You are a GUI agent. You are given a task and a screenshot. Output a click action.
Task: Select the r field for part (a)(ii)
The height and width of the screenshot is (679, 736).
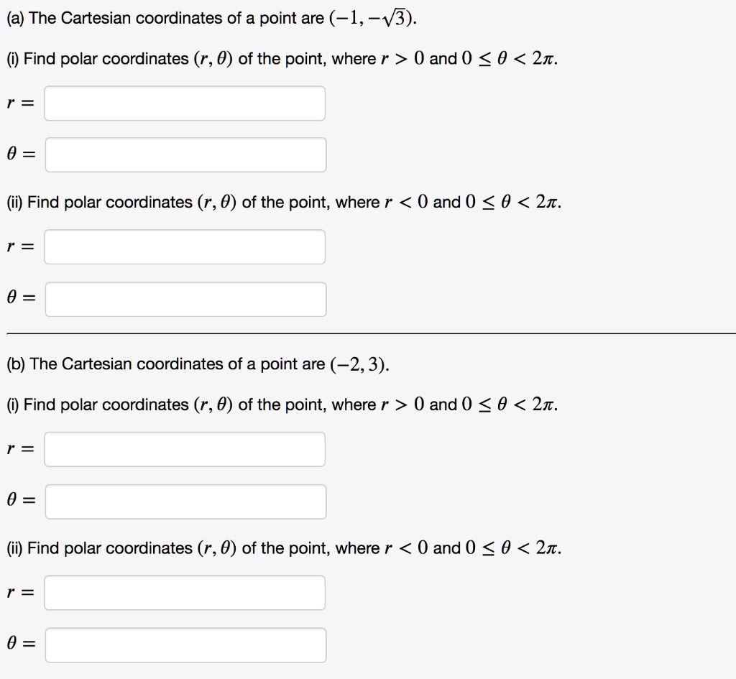tap(185, 247)
